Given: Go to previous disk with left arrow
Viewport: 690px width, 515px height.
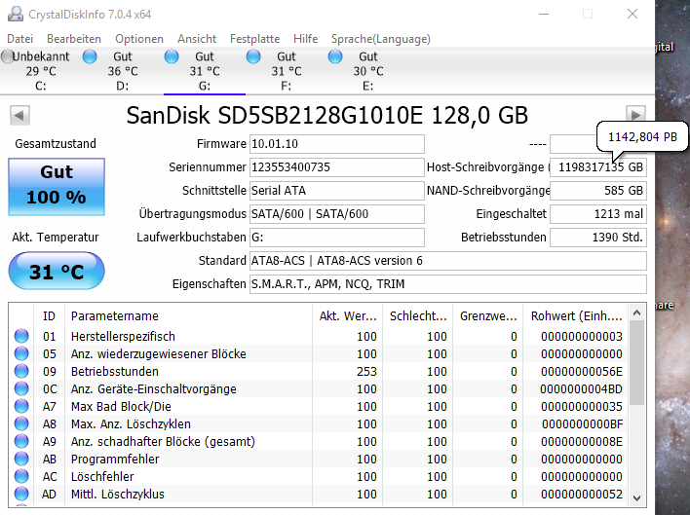Looking at the screenshot, I should [19, 116].
